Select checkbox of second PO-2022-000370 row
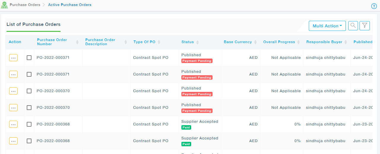 pyautogui.click(x=29, y=108)
